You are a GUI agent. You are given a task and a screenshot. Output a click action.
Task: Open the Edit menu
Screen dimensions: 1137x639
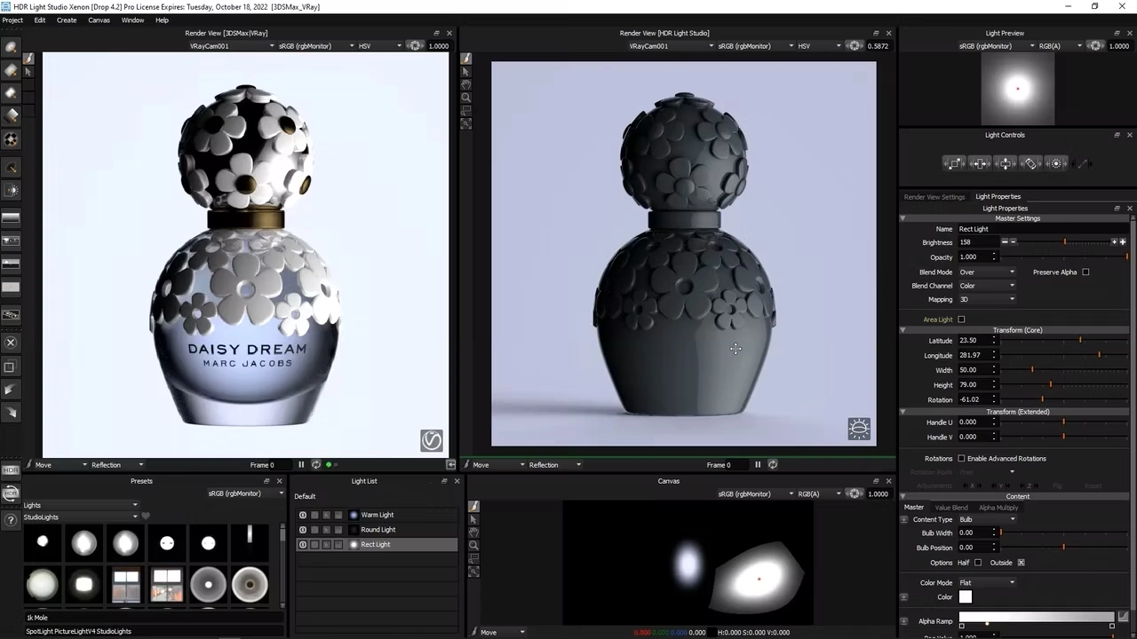[40, 20]
